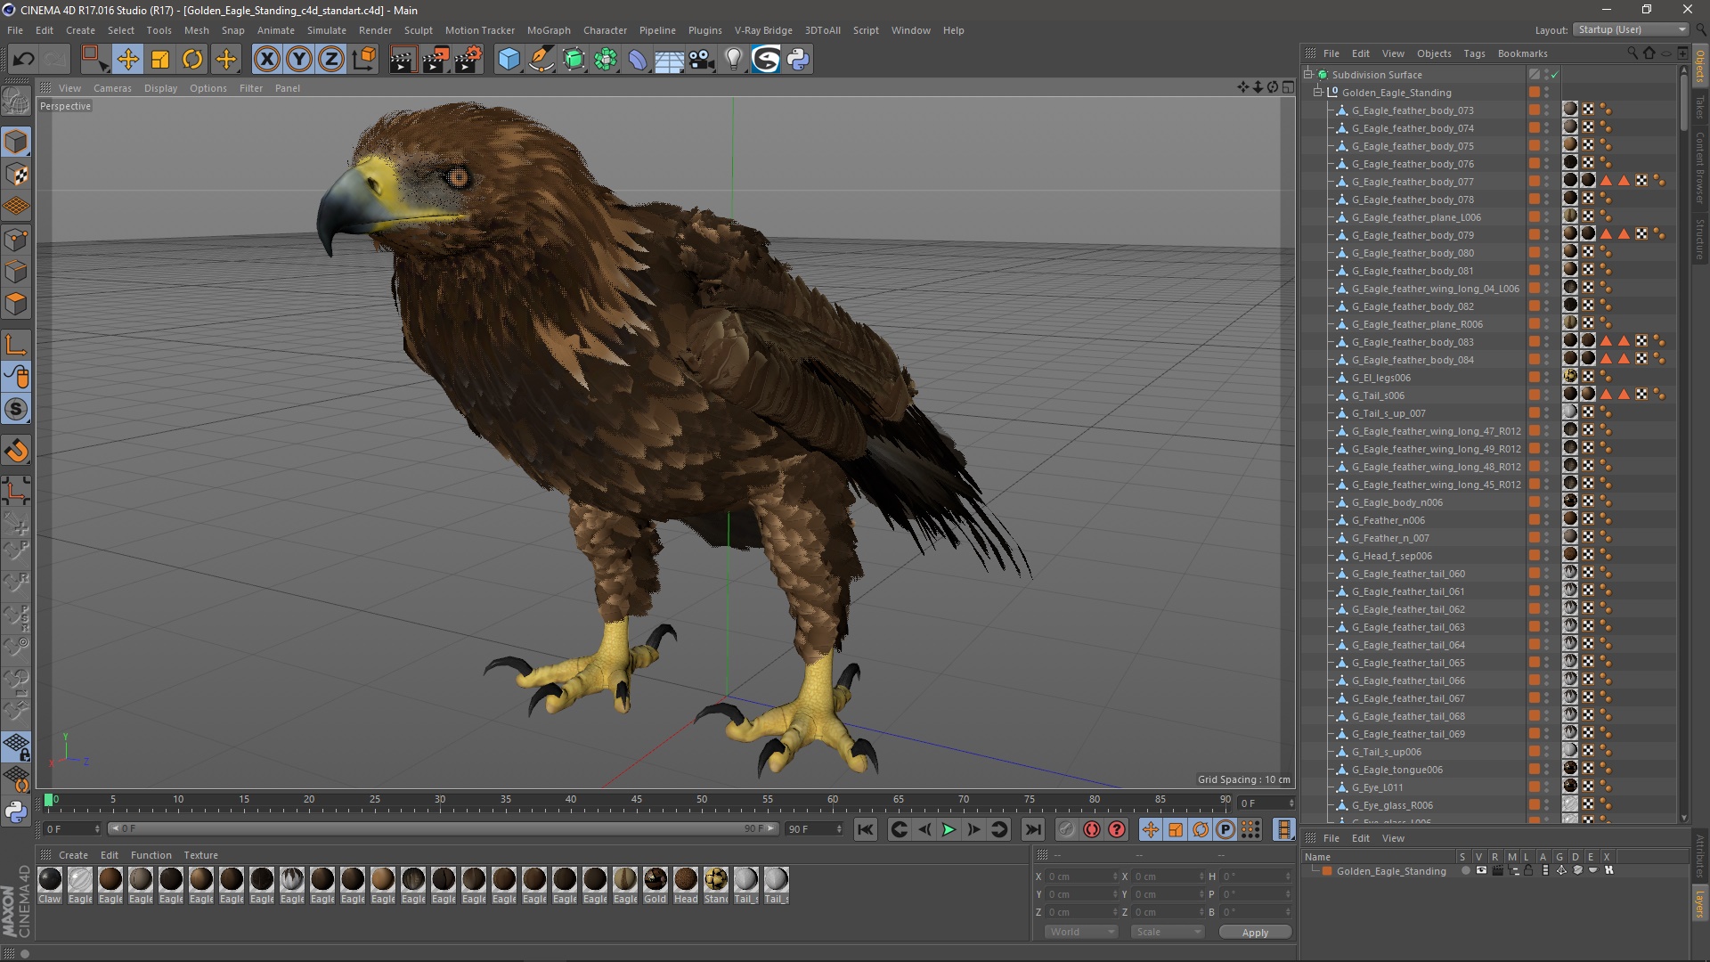Open the Layout Startup dropdown
This screenshot has height=962, width=1710.
click(x=1631, y=29)
